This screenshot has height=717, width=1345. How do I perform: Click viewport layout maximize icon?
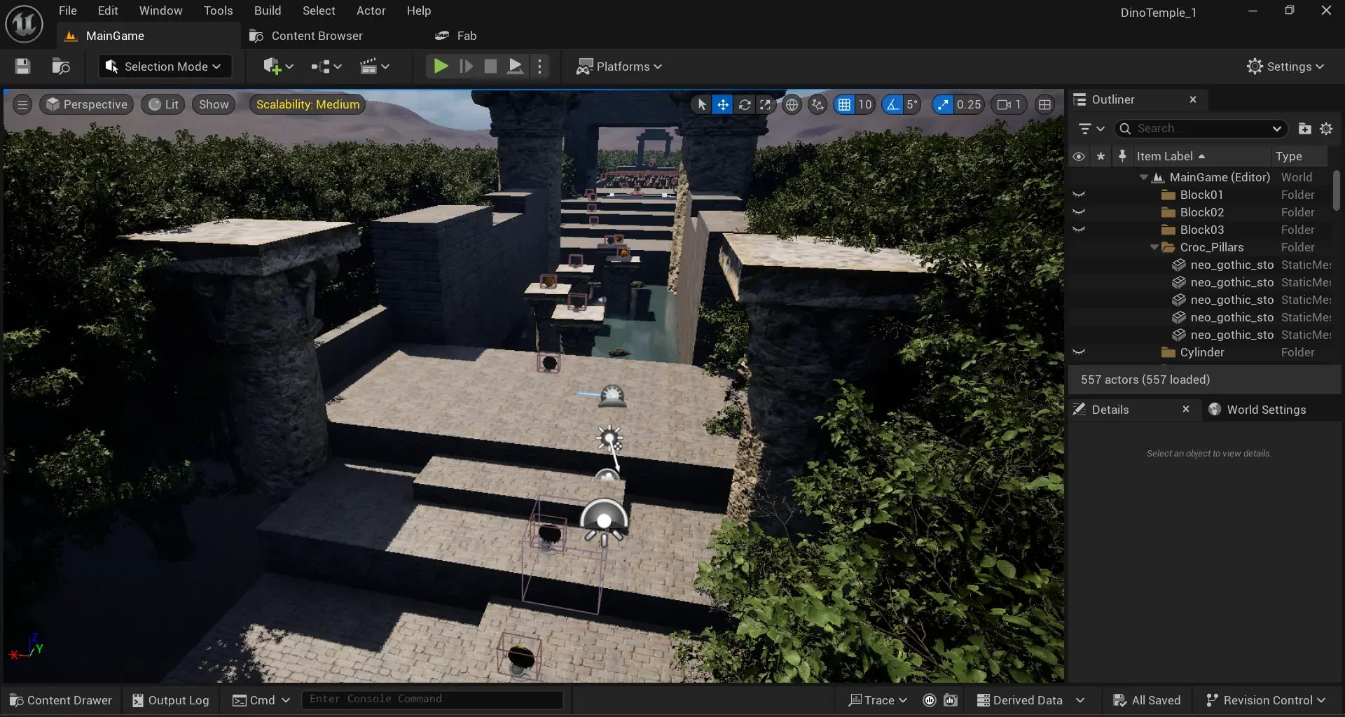click(1044, 104)
